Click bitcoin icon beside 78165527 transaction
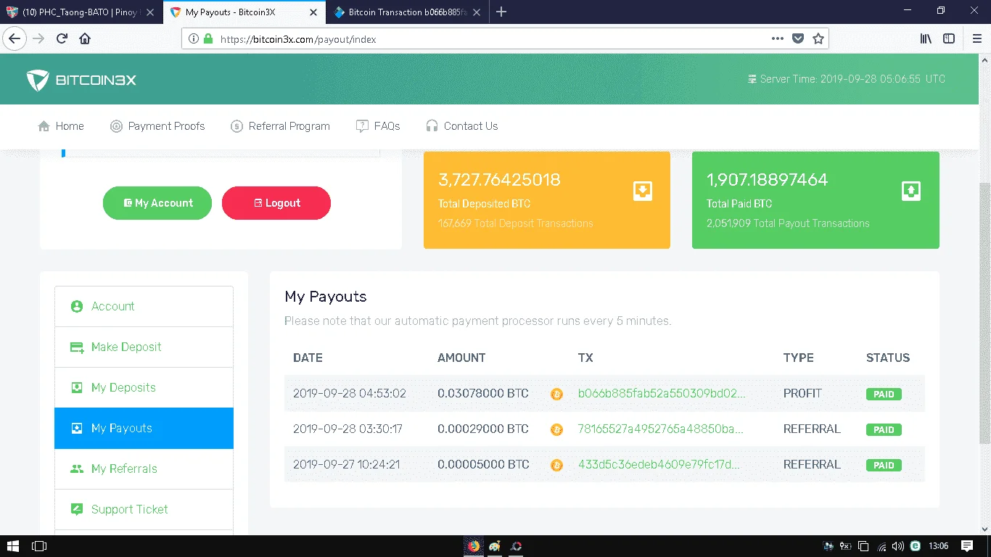The height and width of the screenshot is (557, 991). 556,429
